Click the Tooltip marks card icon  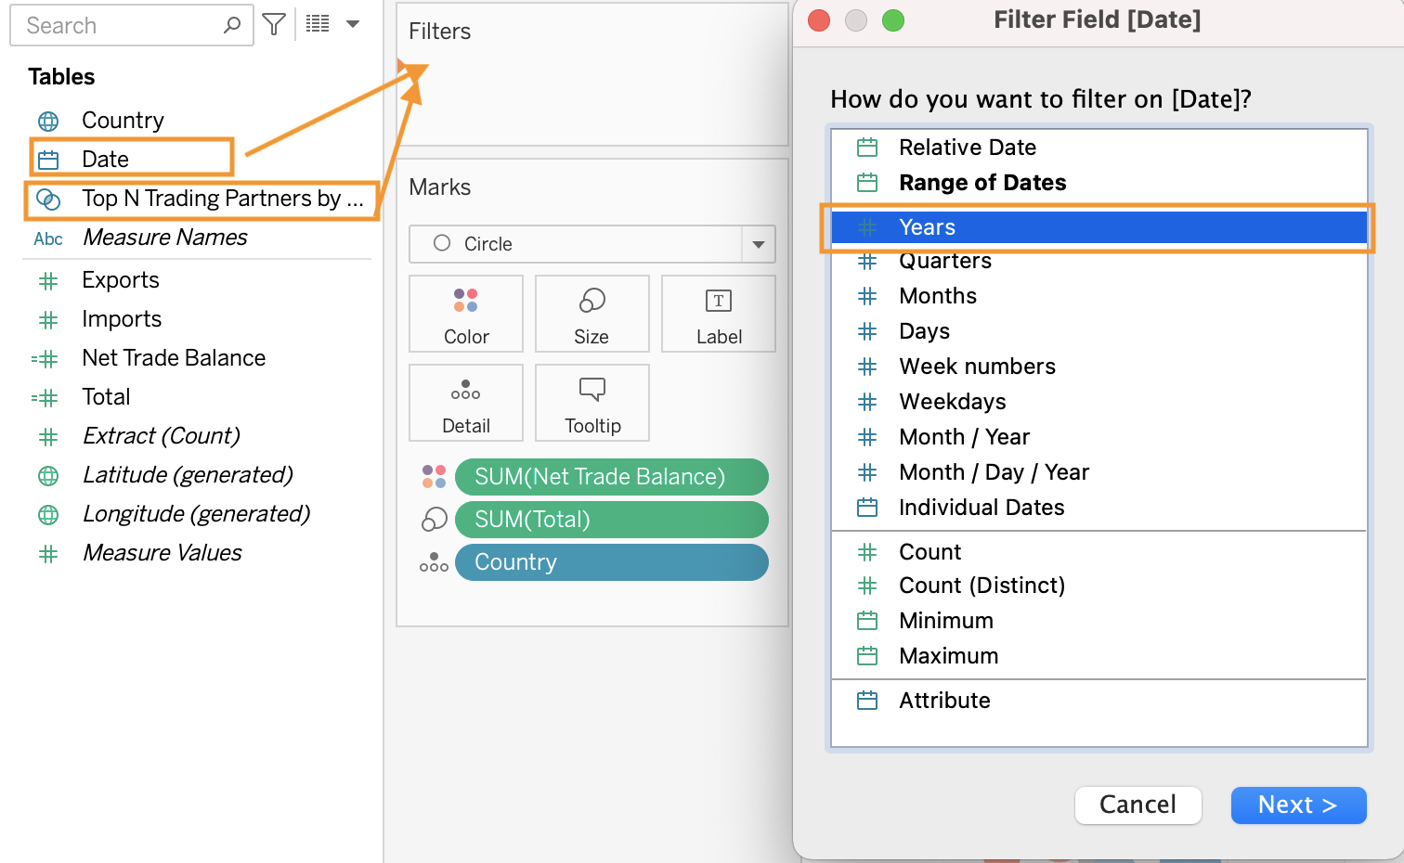click(591, 390)
